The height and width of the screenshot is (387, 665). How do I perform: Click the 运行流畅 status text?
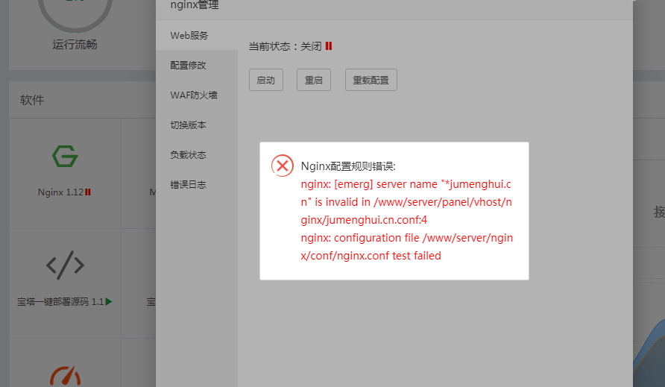coord(75,45)
